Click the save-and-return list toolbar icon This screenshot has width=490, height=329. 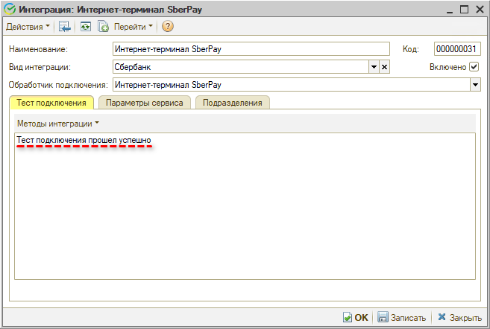65,27
